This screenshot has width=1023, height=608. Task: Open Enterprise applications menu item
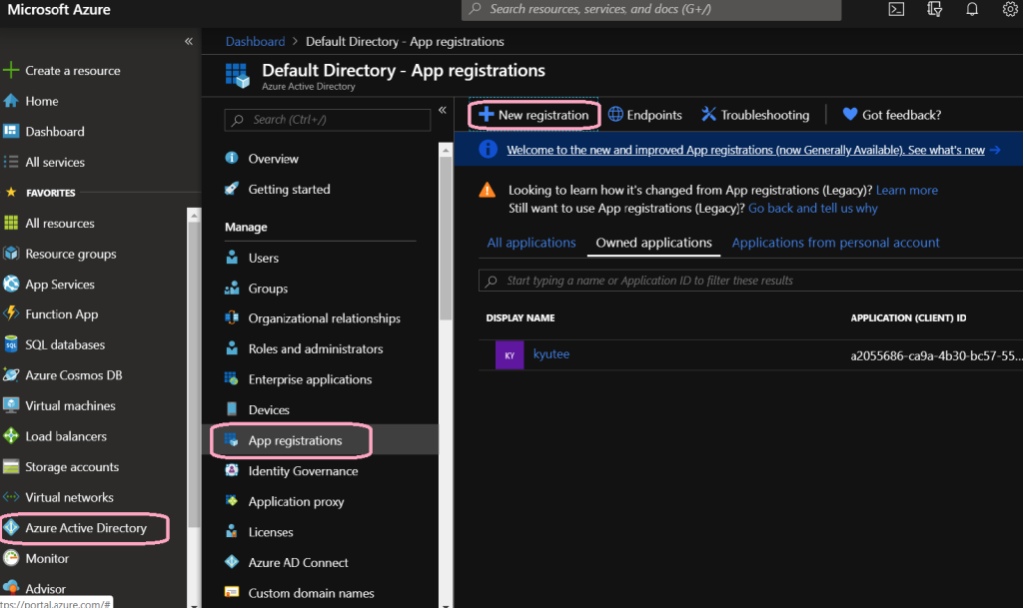[x=310, y=379]
